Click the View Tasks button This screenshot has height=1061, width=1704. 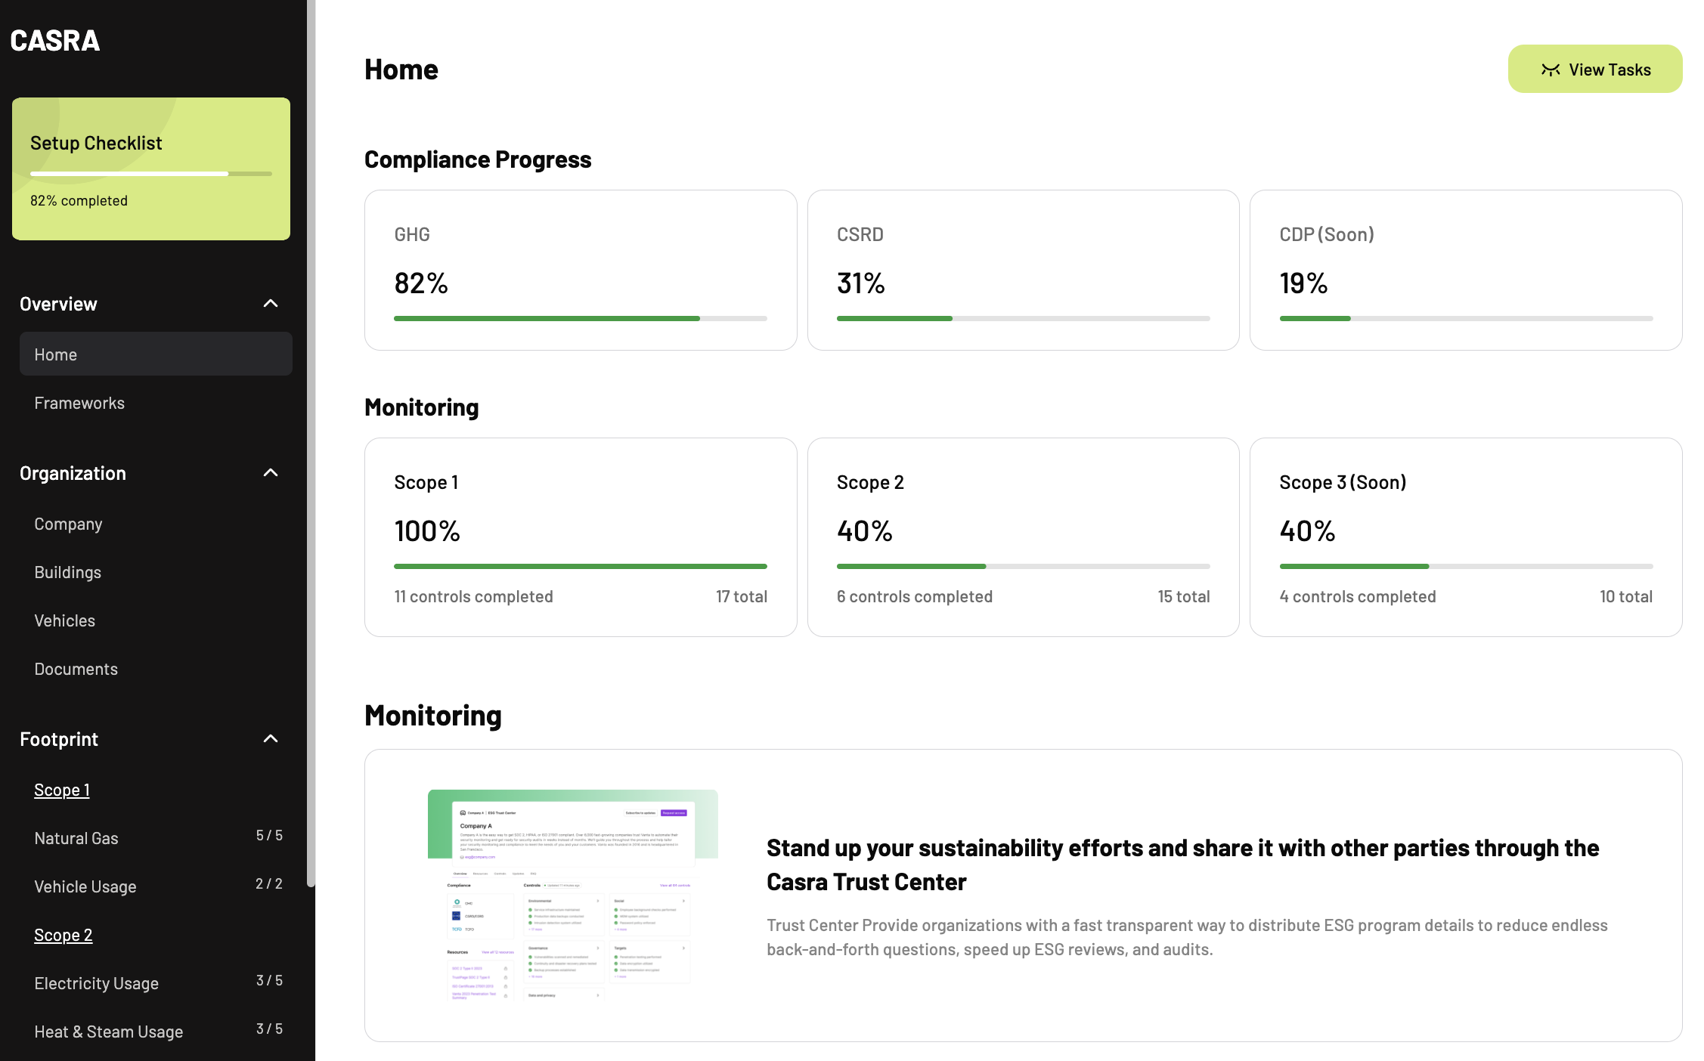[1594, 70]
